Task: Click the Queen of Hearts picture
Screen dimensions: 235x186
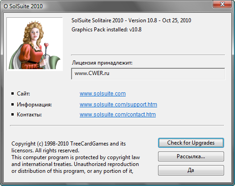Action: 35,44
